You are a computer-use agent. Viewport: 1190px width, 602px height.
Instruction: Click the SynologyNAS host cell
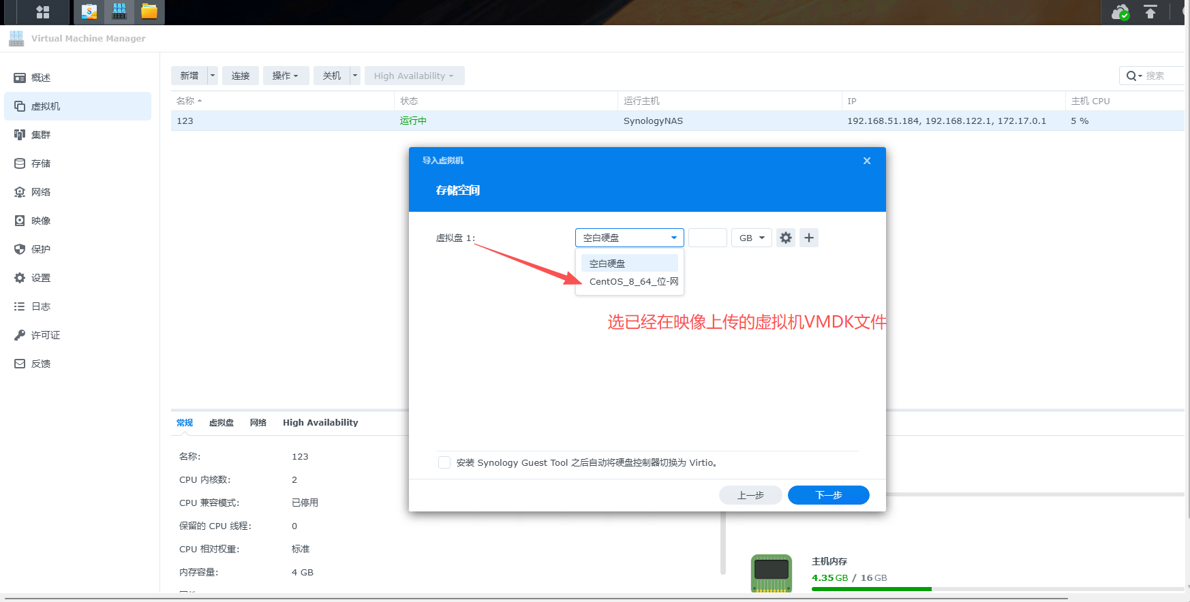click(x=653, y=121)
